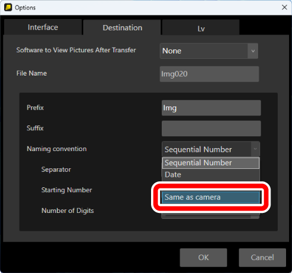The image size is (292, 273).
Task: Click the Naming convention label
Action: (x=56, y=149)
